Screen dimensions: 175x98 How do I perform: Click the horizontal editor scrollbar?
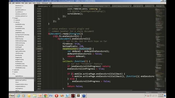coord(84,90)
